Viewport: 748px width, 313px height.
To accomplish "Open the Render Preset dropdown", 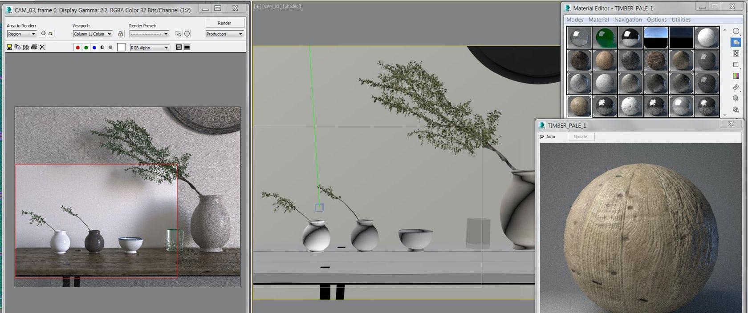I will click(x=150, y=34).
